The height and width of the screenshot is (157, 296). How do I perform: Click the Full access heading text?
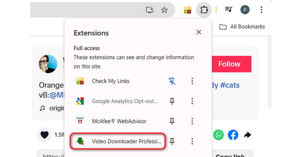coord(87,48)
